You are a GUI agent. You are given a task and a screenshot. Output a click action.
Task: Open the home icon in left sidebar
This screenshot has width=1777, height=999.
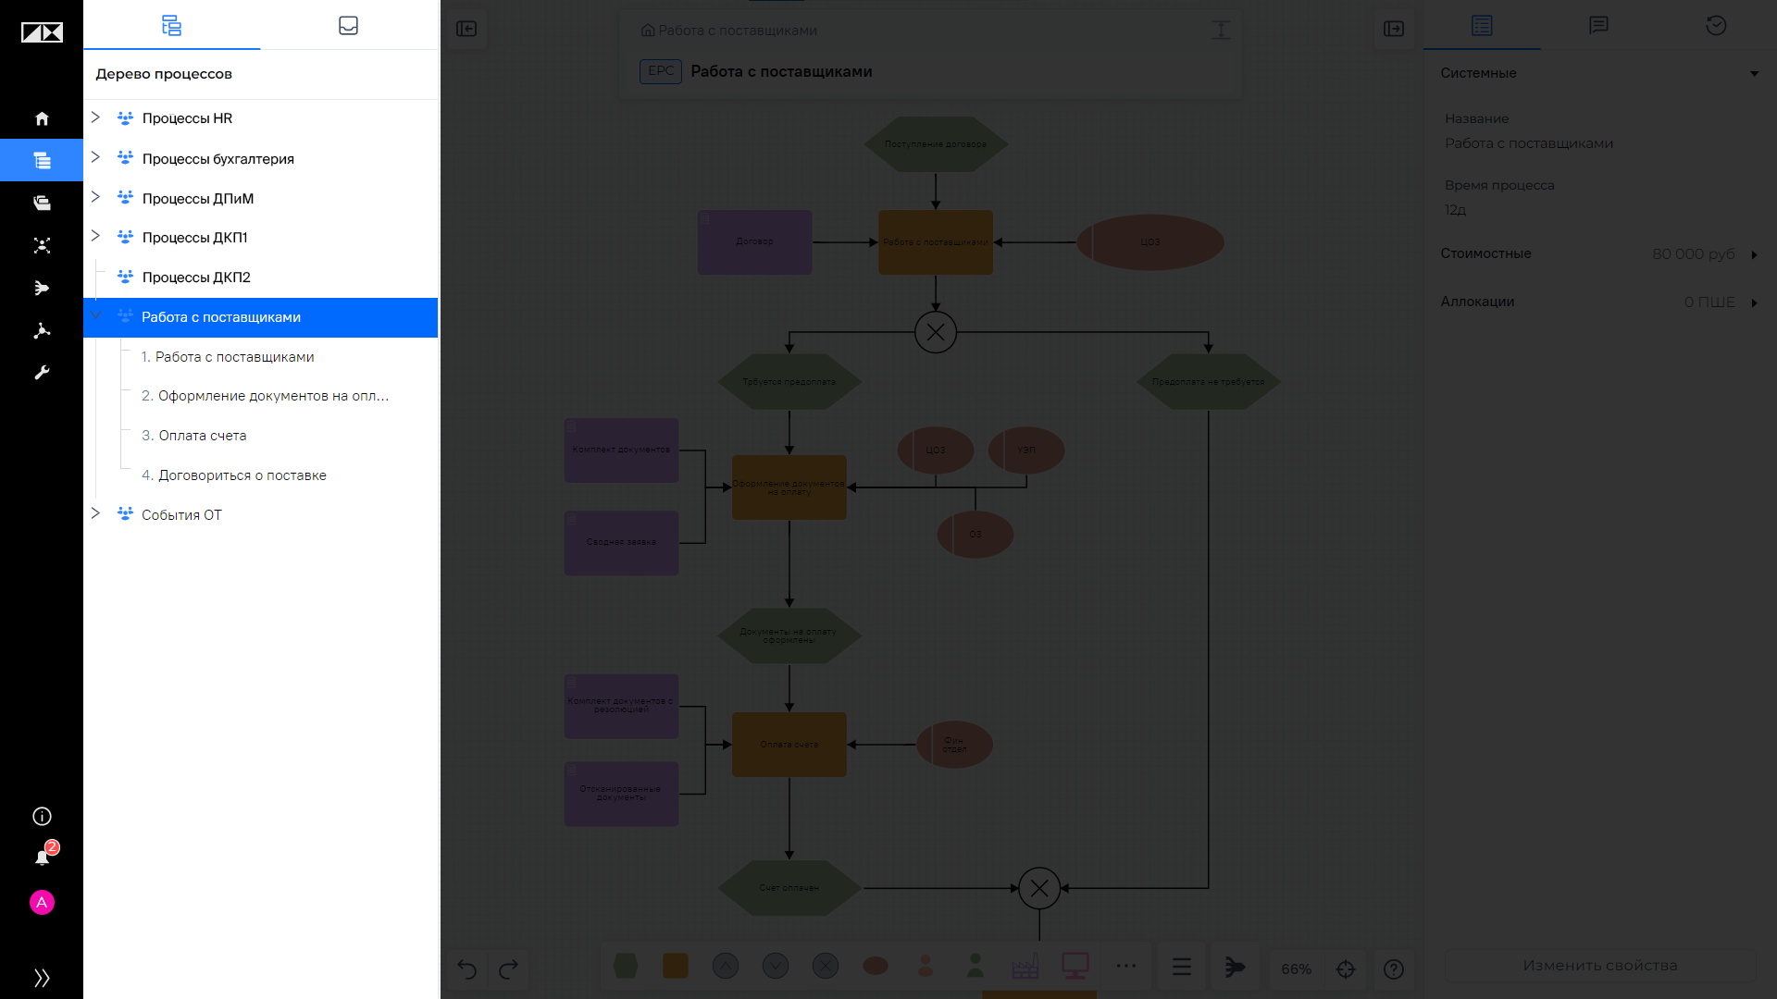click(x=42, y=118)
